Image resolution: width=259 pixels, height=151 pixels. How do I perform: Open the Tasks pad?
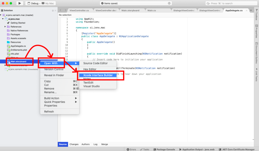[144, 149]
